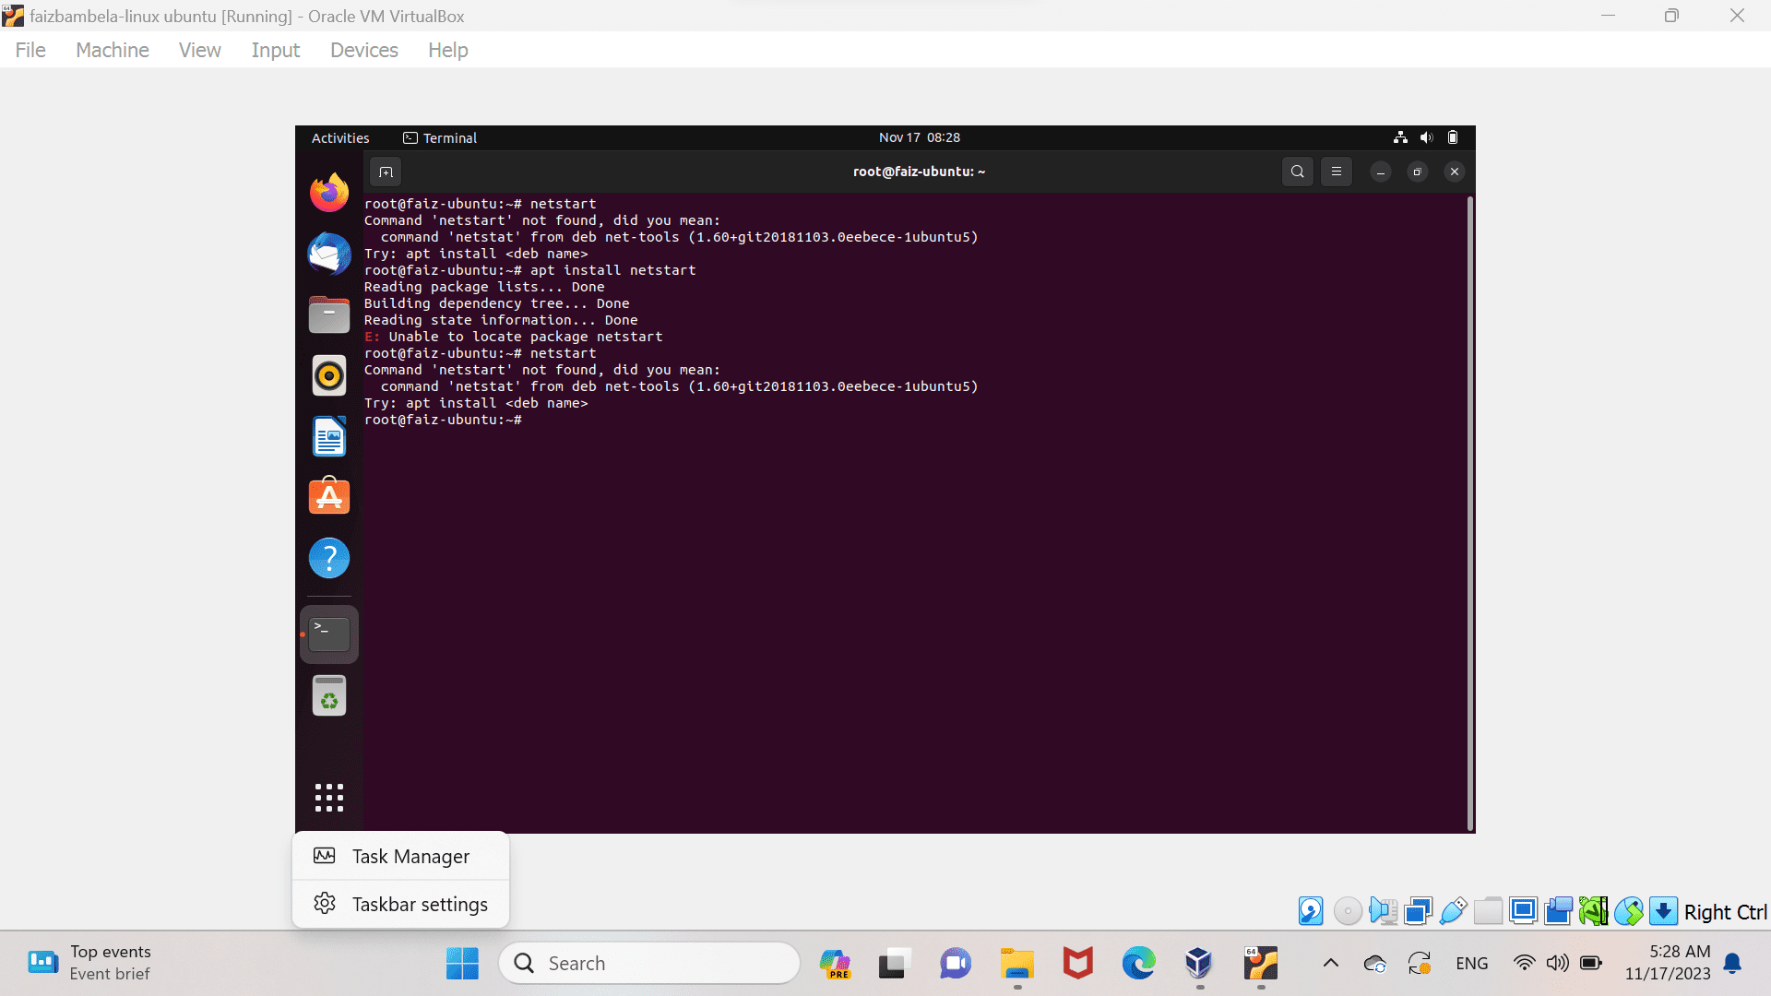1771x996 pixels.
Task: Click the Right Ctrl host key label
Action: click(1725, 912)
